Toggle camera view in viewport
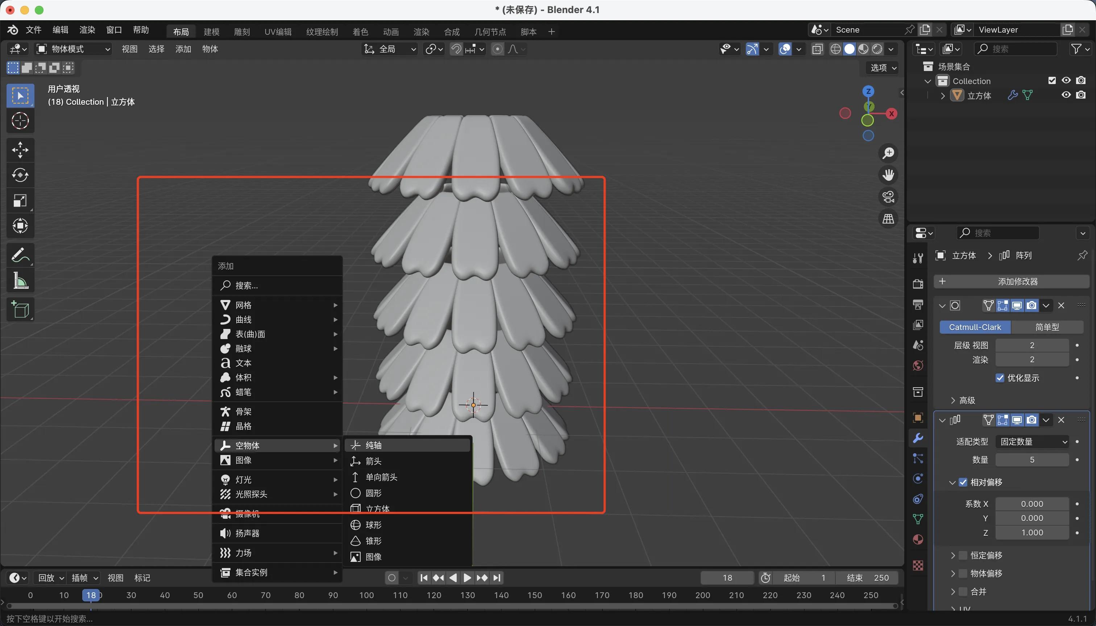The height and width of the screenshot is (626, 1096). [x=888, y=197]
